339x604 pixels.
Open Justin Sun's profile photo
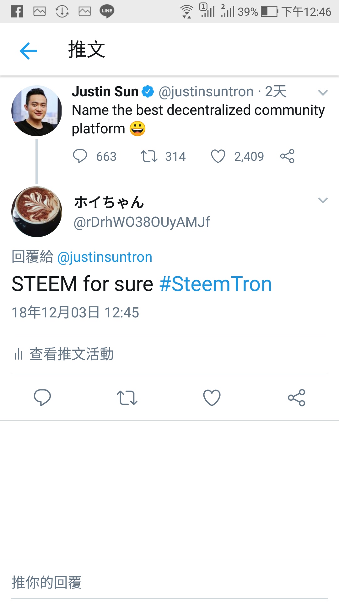coord(37,111)
